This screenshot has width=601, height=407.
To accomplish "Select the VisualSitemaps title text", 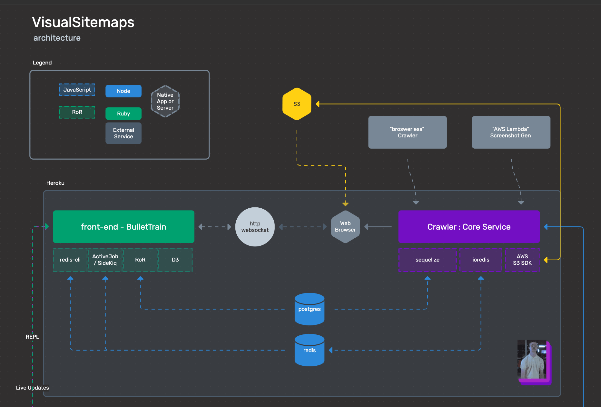I will point(83,22).
